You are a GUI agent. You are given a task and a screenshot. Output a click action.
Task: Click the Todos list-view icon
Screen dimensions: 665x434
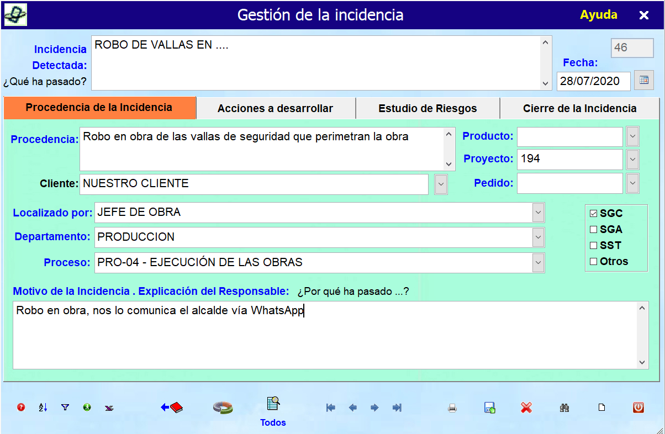click(x=273, y=404)
